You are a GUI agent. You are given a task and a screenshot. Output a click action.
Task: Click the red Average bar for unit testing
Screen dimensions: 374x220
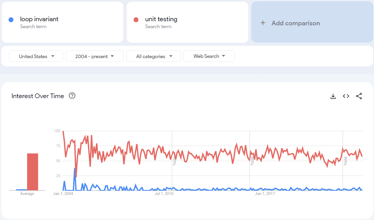[32, 172]
